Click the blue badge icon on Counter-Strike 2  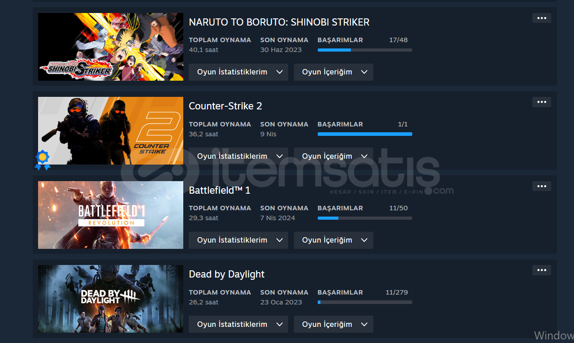click(43, 160)
